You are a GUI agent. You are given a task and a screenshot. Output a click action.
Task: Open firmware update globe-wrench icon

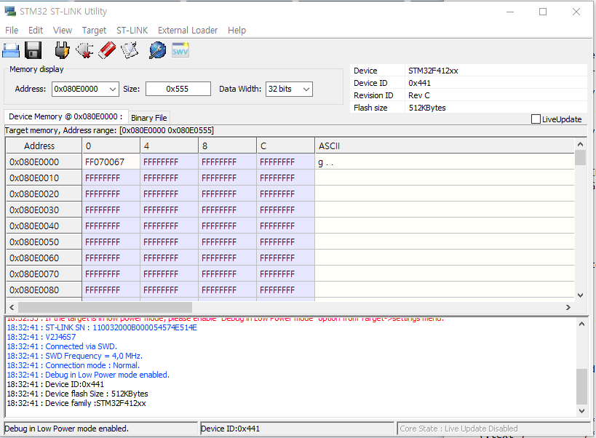pyautogui.click(x=157, y=50)
